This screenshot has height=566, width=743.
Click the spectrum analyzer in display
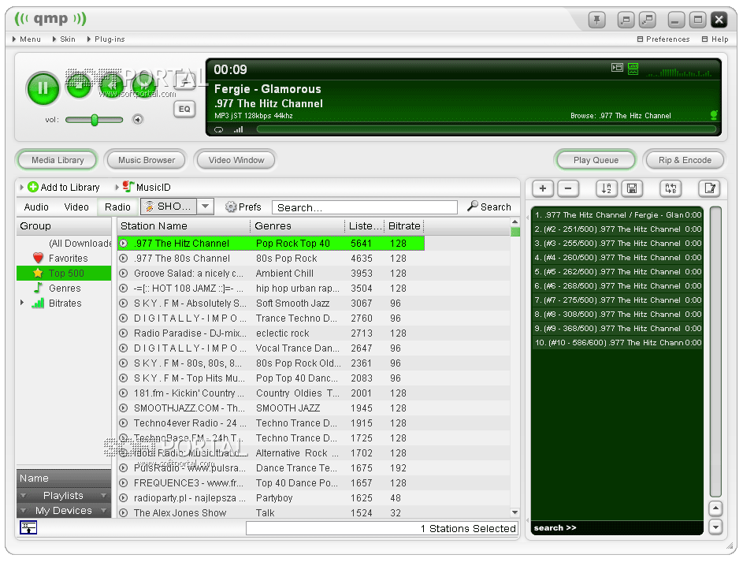click(679, 72)
